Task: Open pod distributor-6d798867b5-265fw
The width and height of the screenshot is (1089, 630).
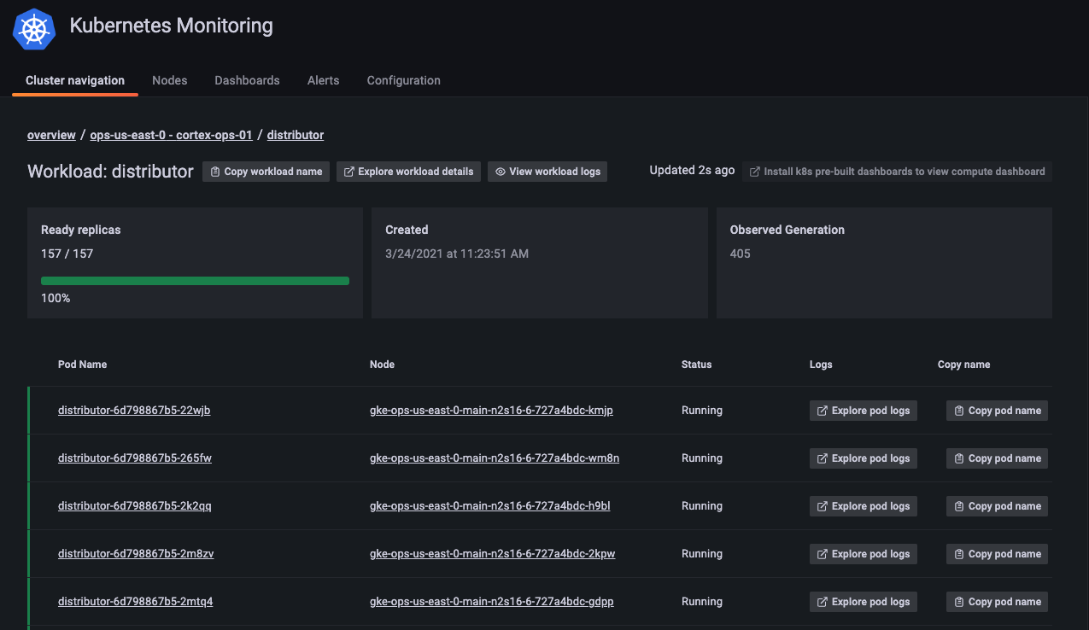Action: click(x=135, y=458)
